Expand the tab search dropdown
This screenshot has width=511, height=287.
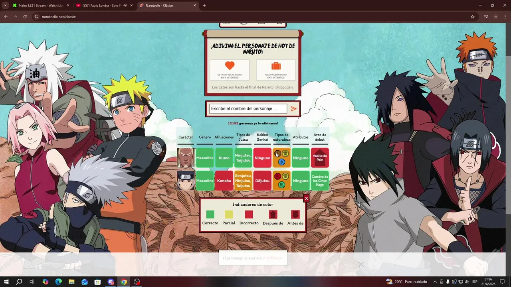coord(5,6)
